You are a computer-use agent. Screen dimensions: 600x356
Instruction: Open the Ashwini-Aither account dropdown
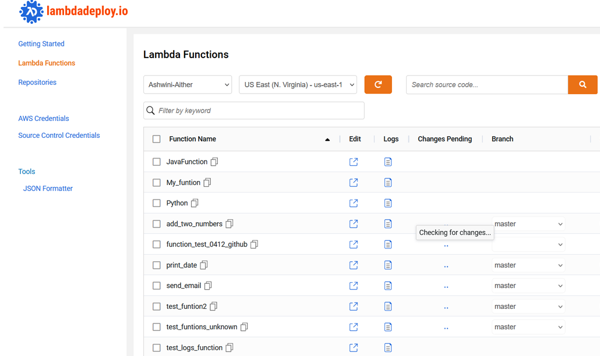(x=188, y=84)
